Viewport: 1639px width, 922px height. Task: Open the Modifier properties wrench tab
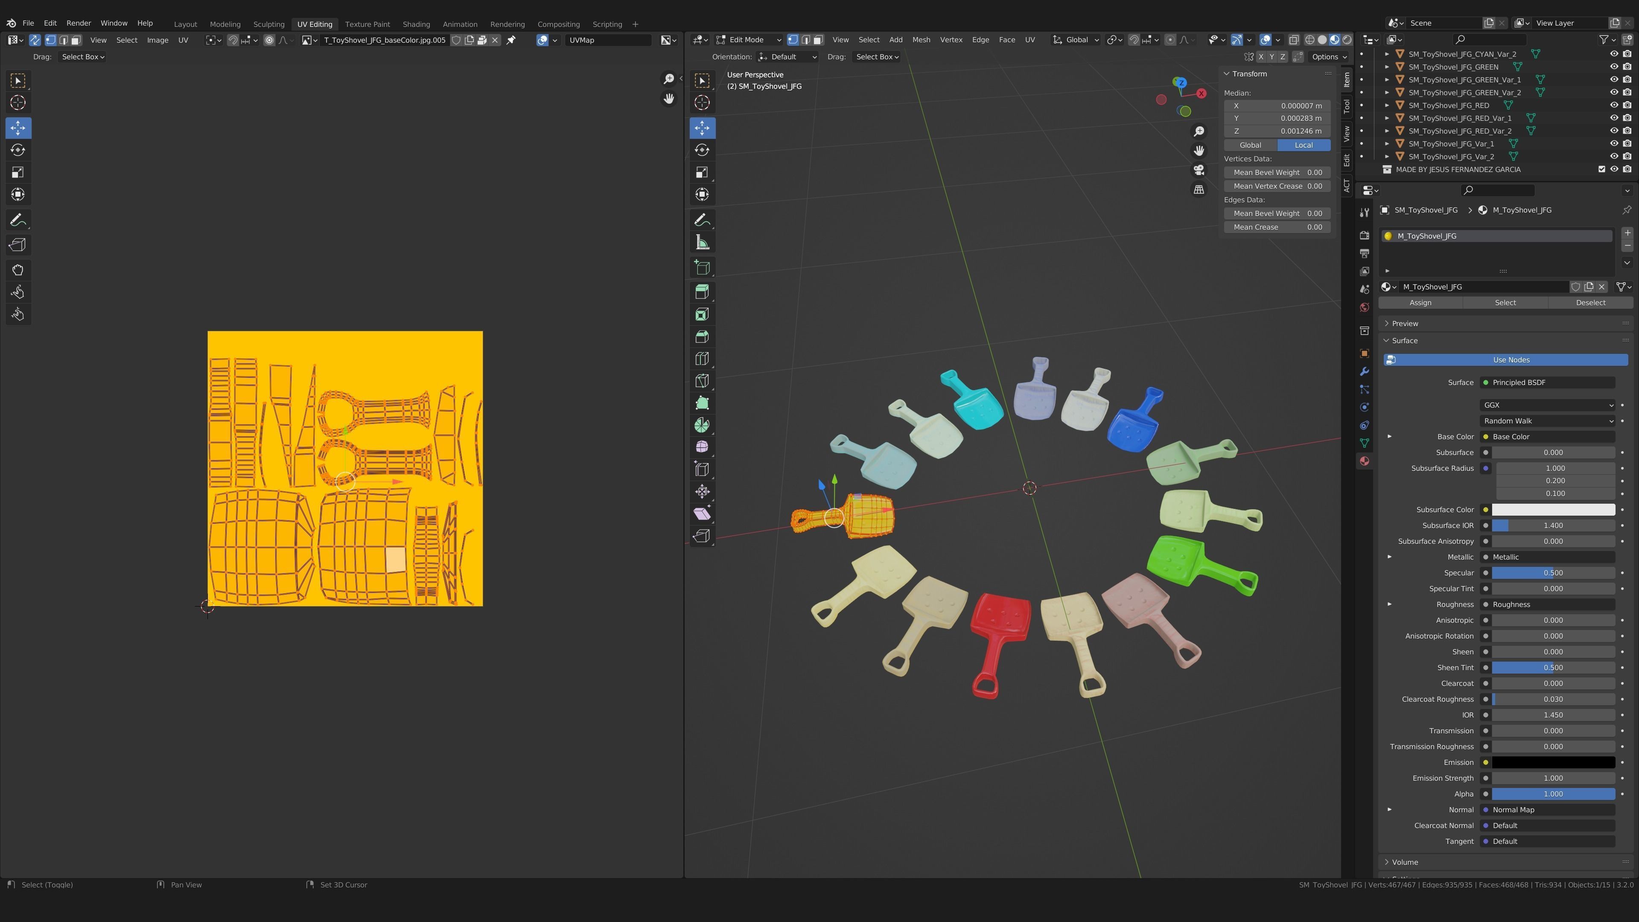(1364, 372)
